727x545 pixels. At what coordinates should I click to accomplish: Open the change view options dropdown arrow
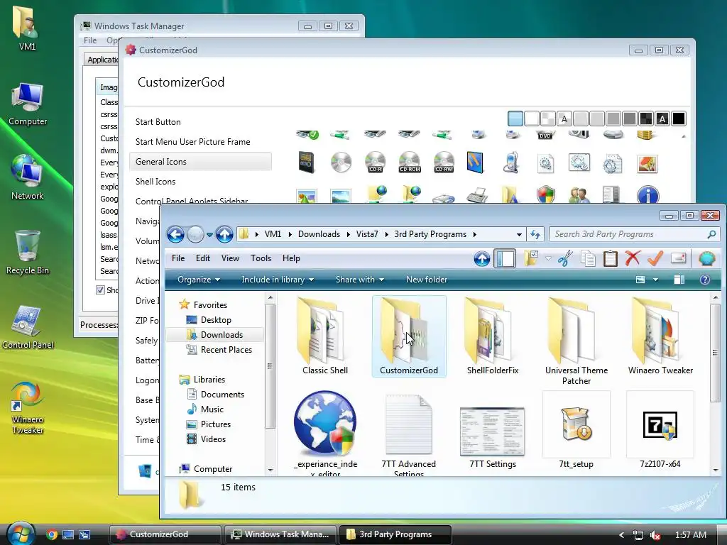(x=655, y=280)
